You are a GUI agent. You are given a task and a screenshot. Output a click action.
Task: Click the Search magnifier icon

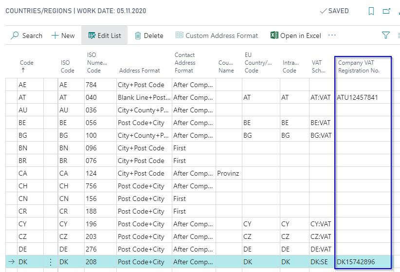(x=15, y=35)
